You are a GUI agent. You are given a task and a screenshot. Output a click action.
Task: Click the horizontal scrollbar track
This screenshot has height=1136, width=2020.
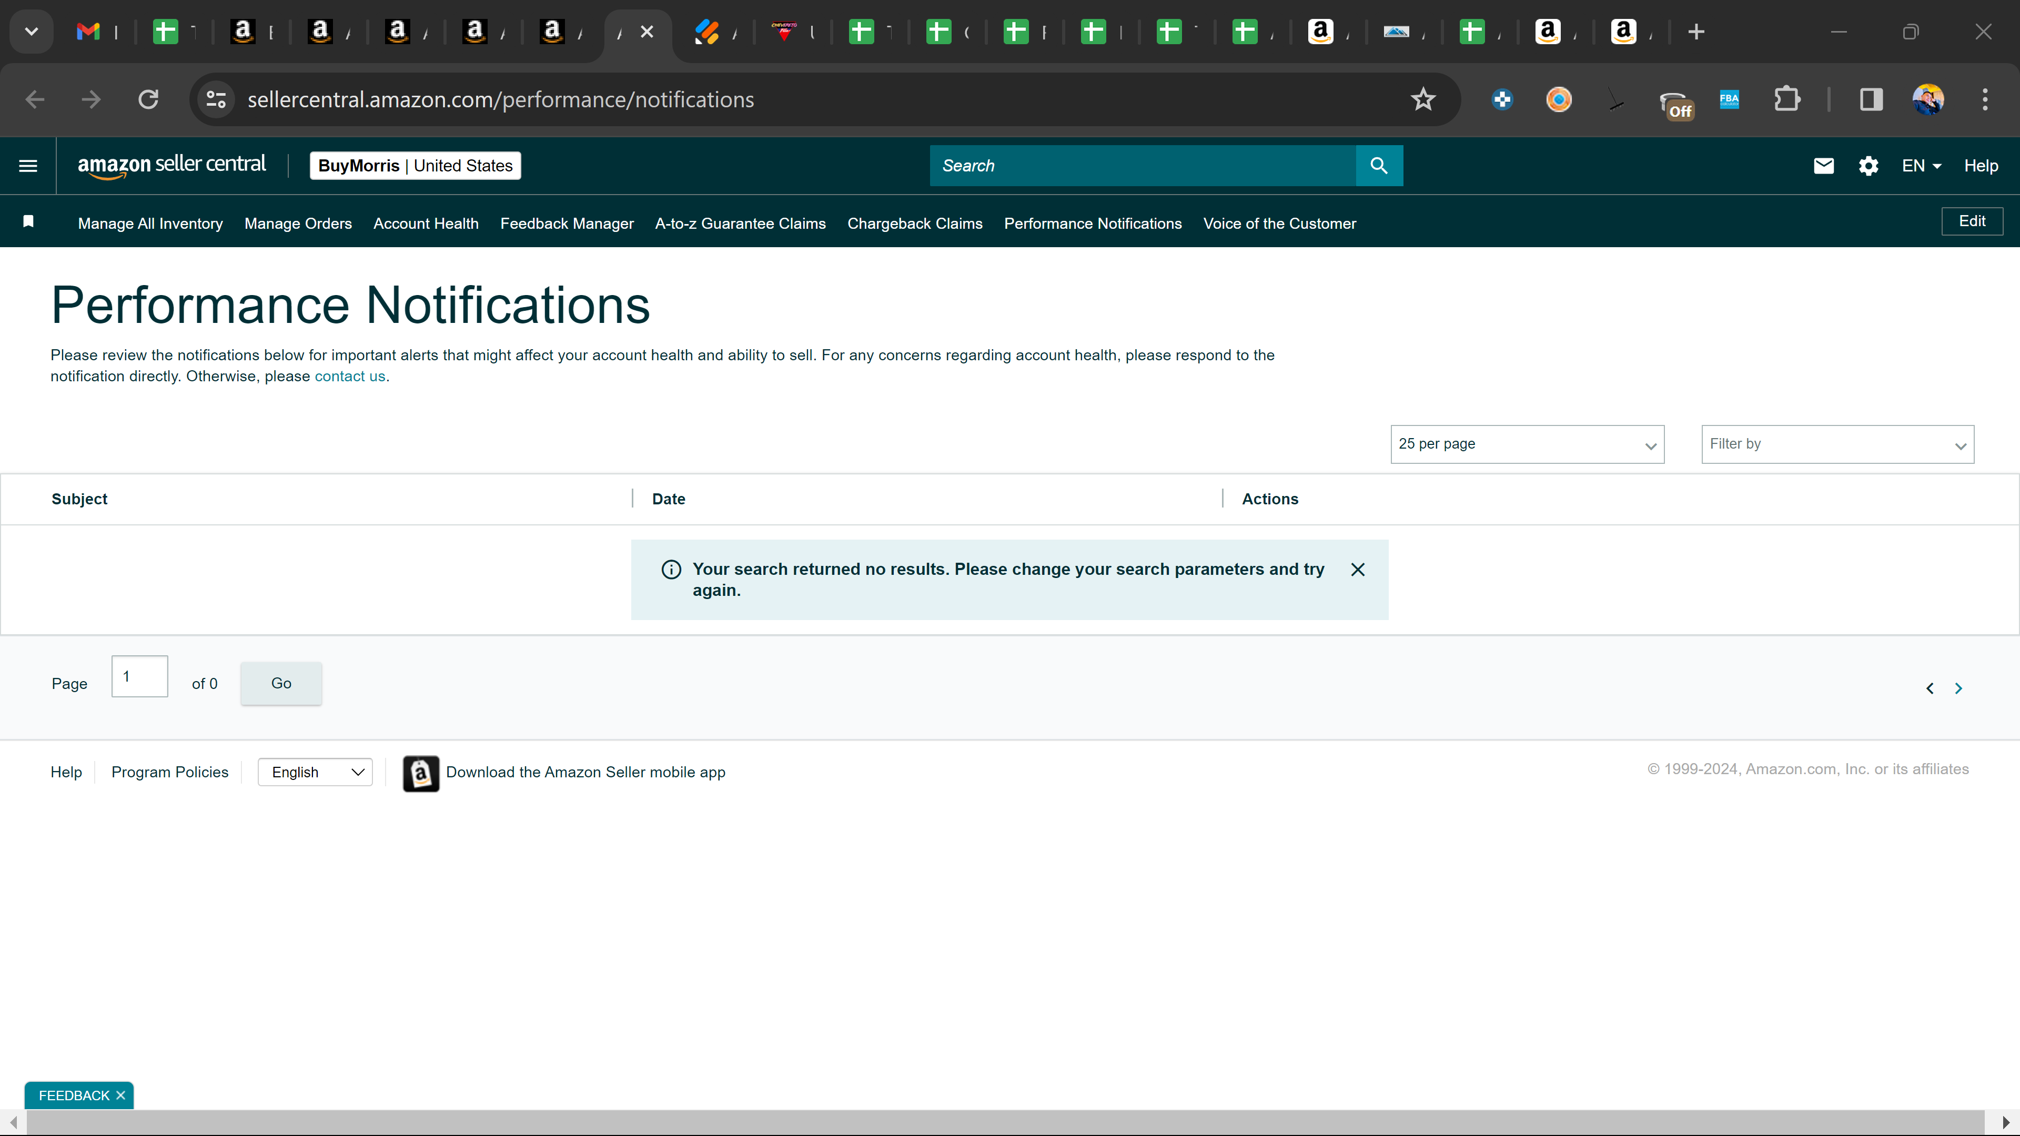(x=1005, y=1122)
